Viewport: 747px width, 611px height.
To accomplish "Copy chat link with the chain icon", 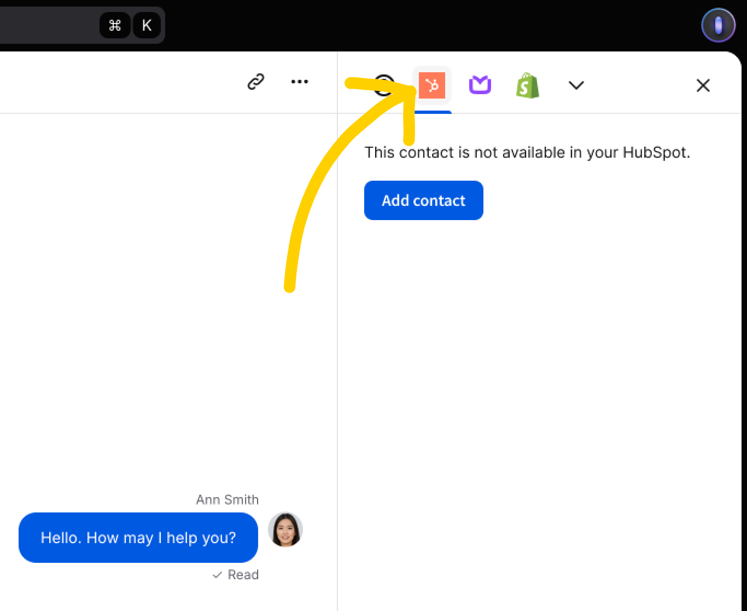I will [256, 82].
